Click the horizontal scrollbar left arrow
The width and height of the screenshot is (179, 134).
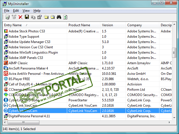click(5, 122)
